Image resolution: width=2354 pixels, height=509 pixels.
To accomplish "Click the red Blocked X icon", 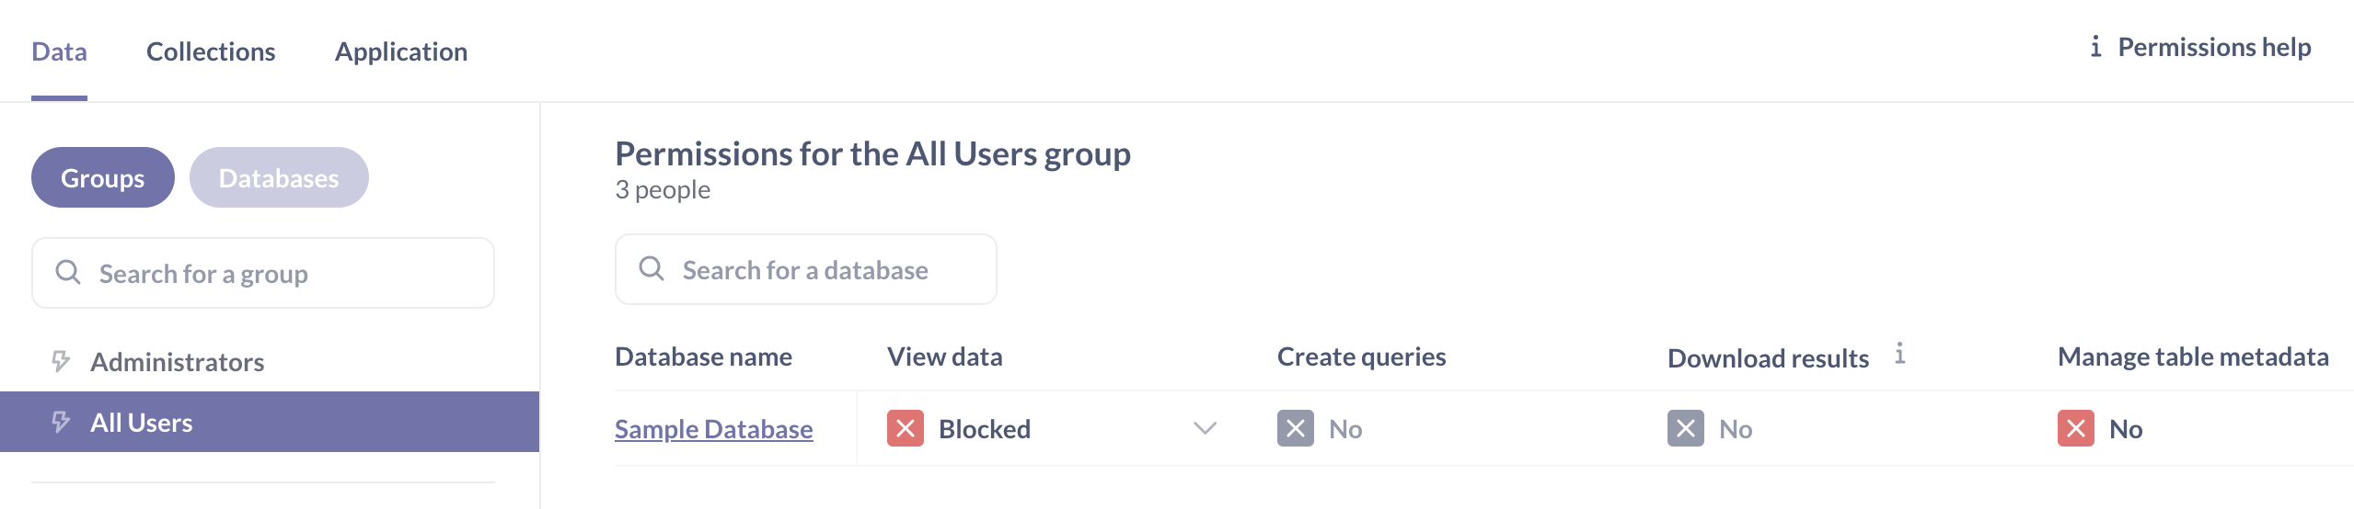I will tap(905, 428).
